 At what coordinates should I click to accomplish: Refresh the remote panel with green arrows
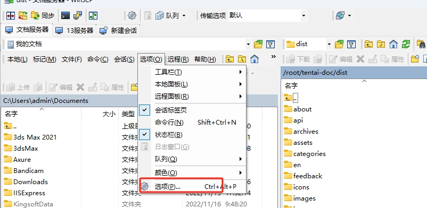tap(406, 44)
